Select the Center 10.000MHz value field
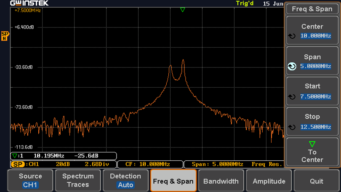 [316, 36]
